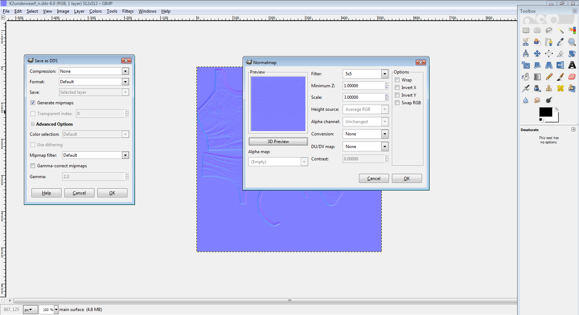Open the DU/DV map dropdown
Viewport: 579px width, 315px height.
365,147
